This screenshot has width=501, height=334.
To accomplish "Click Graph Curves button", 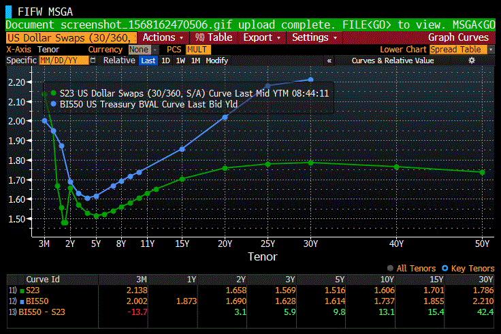I will coord(458,37).
